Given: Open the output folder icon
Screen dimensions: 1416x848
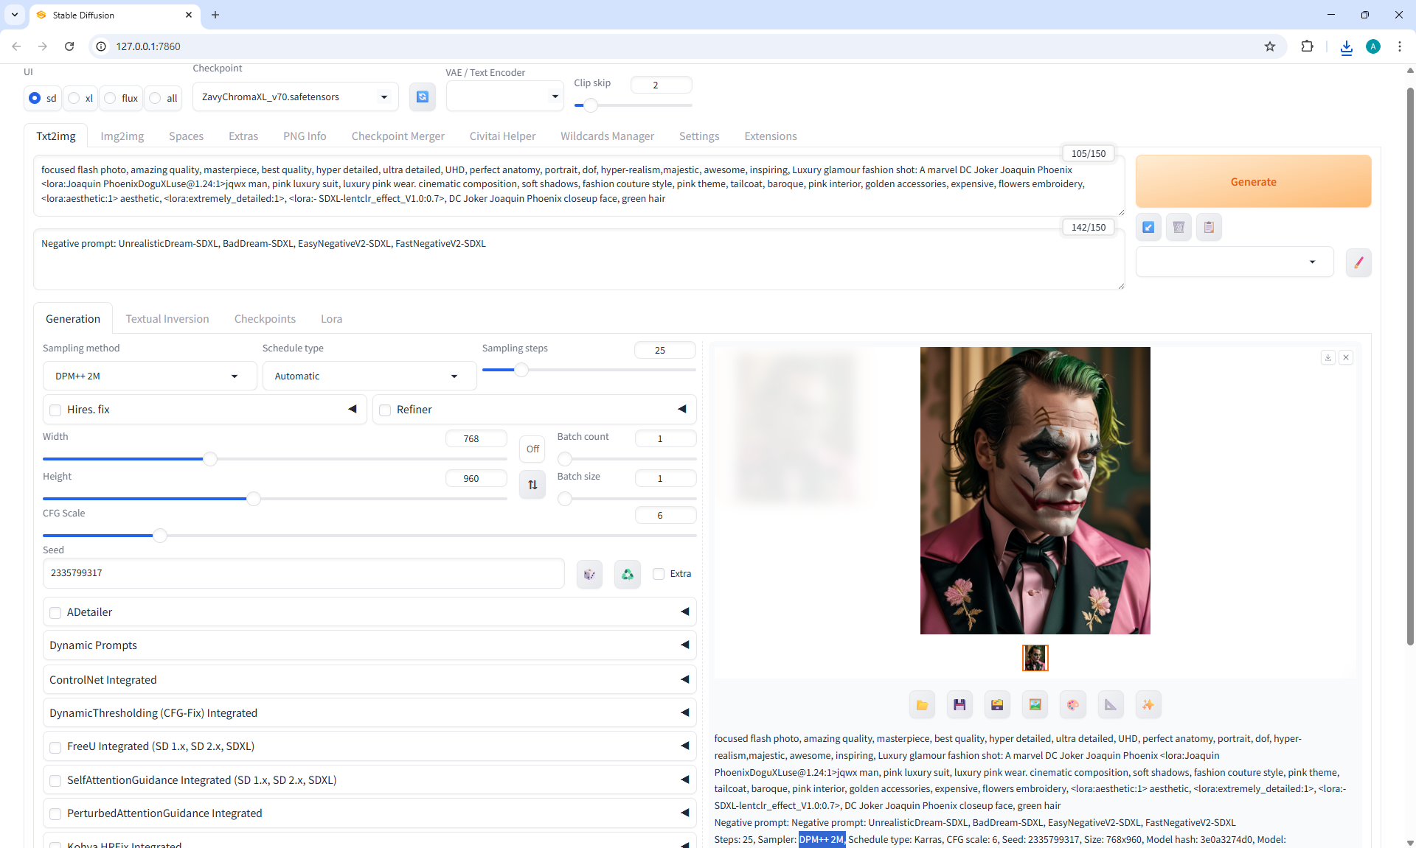Looking at the screenshot, I should point(922,705).
